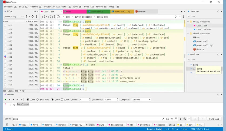This screenshot has height=131, width=226.
Task: Close the Filer panel
Action: tap(38, 11)
